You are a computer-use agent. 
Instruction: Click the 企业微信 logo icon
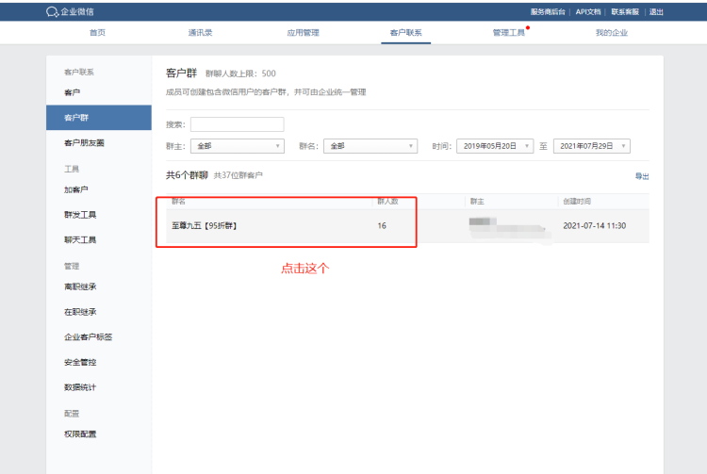point(52,11)
